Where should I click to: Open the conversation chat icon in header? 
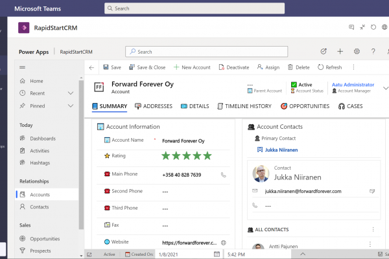[x=351, y=27]
